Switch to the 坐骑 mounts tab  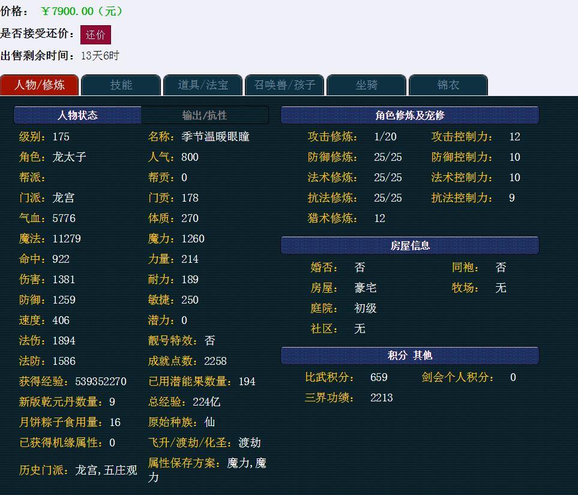point(366,85)
